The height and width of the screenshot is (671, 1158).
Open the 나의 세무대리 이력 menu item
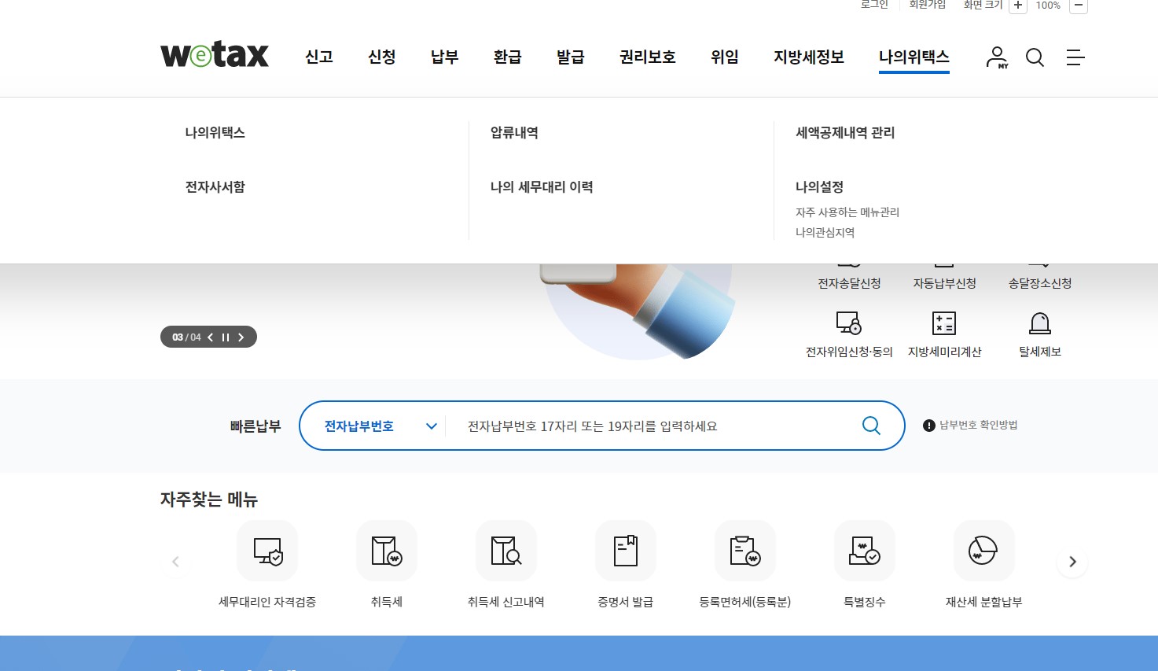coord(542,186)
